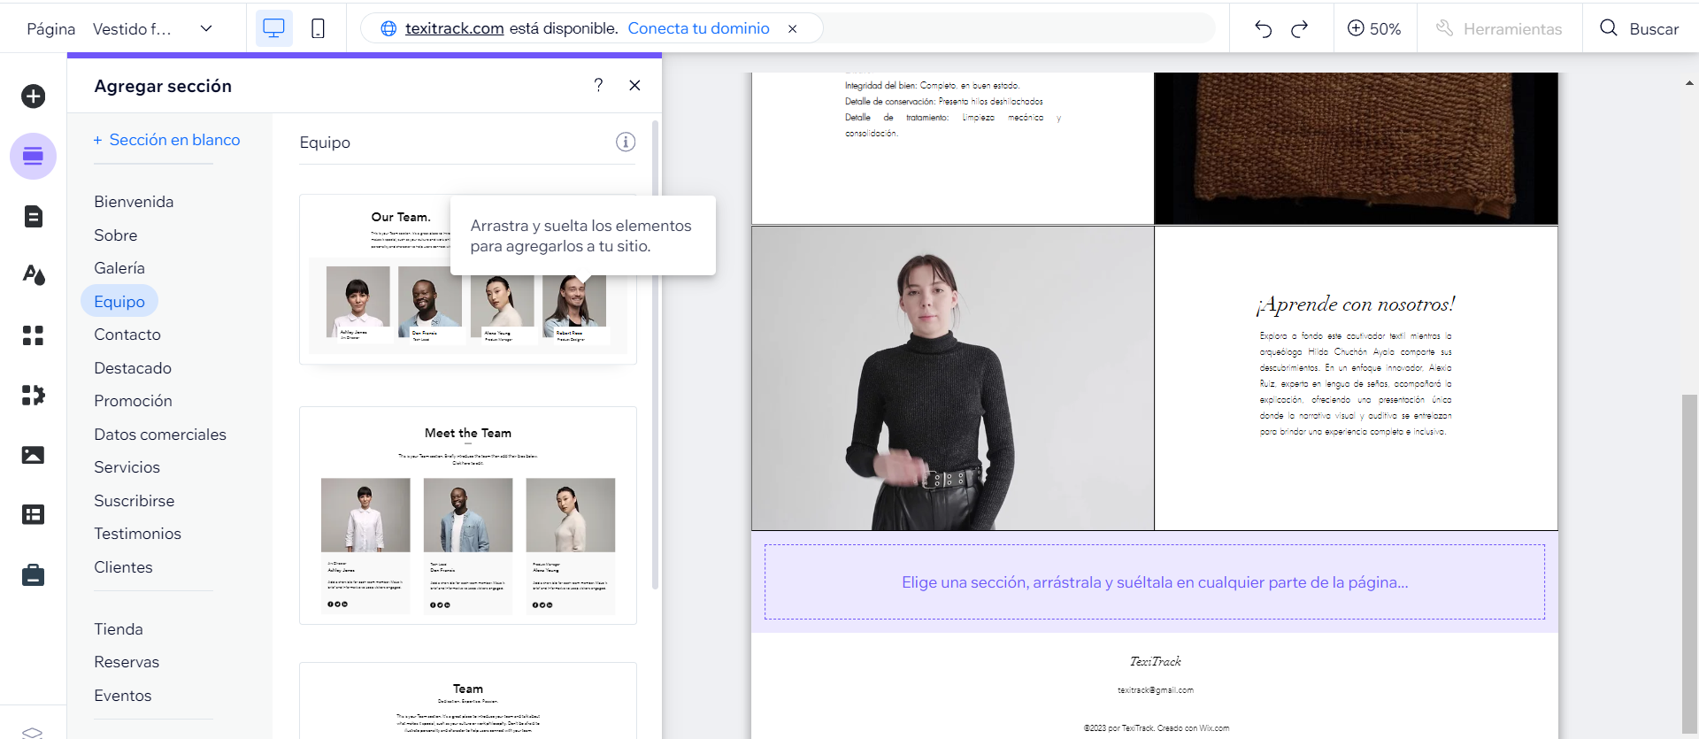Close the Agregar sección panel
The width and height of the screenshot is (1699, 739).
[x=634, y=85]
